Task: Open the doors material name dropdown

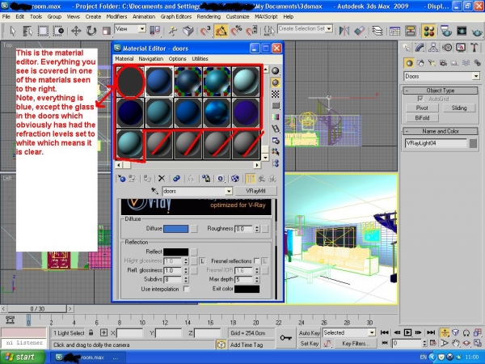Action: (197, 191)
